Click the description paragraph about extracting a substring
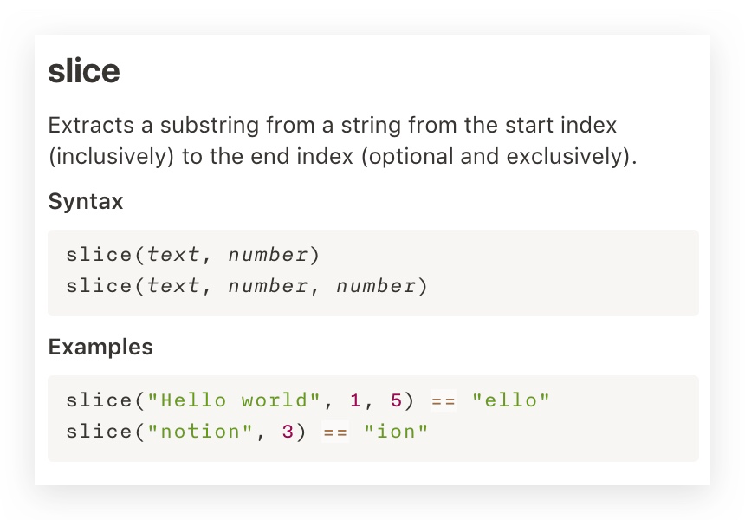The image size is (745, 520). [x=342, y=140]
